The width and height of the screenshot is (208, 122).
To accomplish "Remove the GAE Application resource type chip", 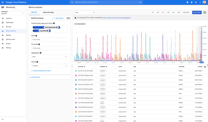I will (x=57, y=27).
